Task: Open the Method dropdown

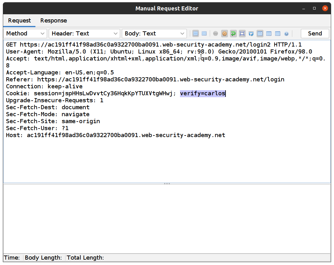Action: [25, 34]
